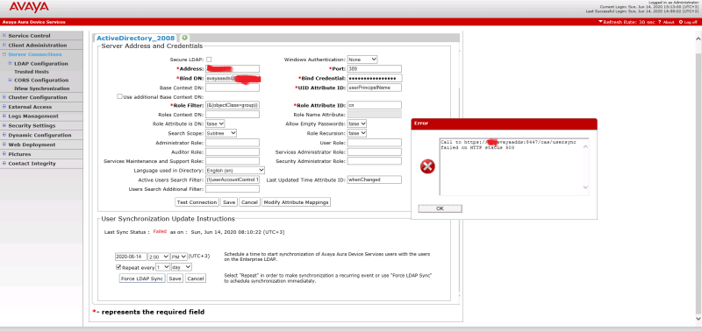Image resolution: width=702 pixels, height=331 pixels.
Task: Click the Test Connection button
Action: (x=197, y=202)
